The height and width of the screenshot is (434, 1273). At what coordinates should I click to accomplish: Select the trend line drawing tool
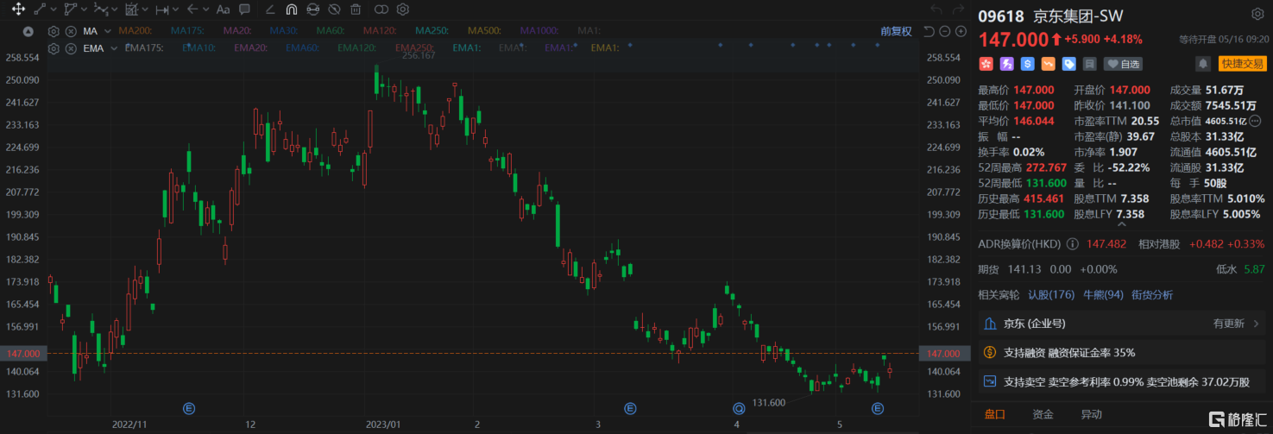(40, 9)
